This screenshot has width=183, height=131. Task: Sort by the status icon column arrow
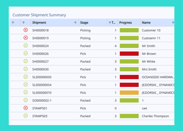[x=24, y=22]
